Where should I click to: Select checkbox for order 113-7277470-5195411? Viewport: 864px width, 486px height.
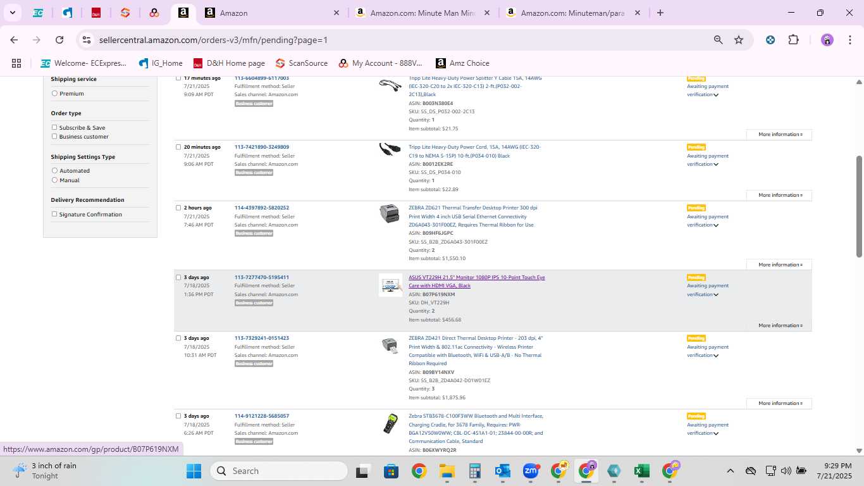click(178, 277)
